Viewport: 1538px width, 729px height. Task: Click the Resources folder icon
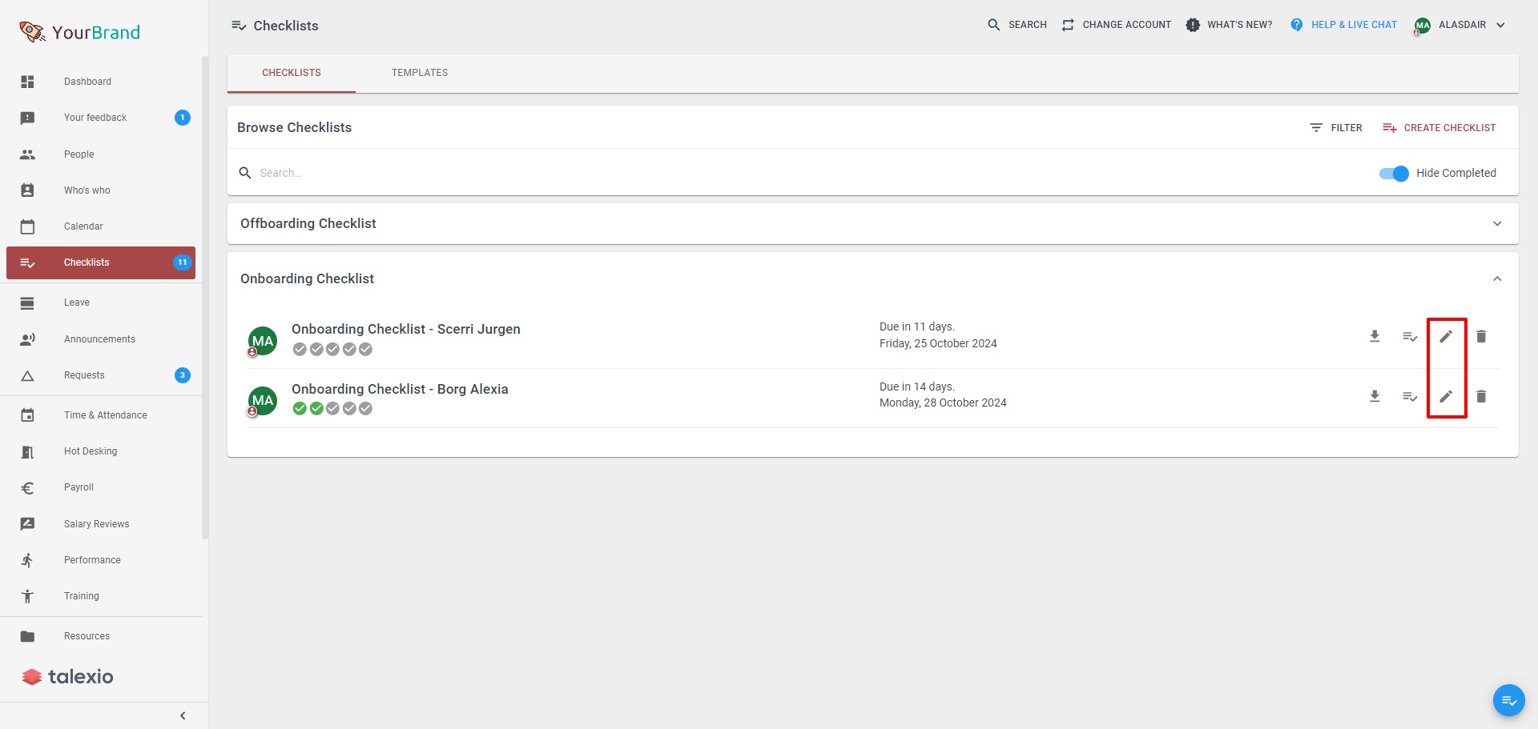pyautogui.click(x=27, y=636)
